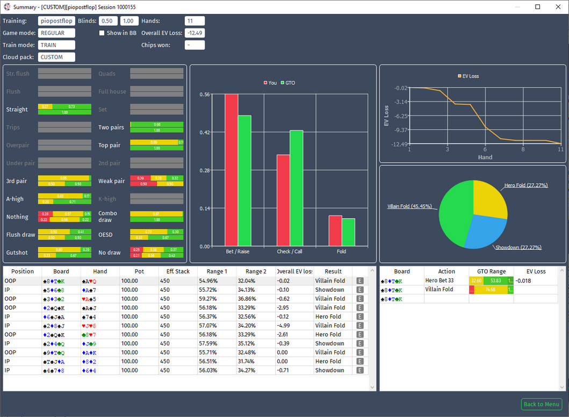Screen dimensions: 569x417
Task: Click the -4.99 EV loss cell
Action: point(294,326)
